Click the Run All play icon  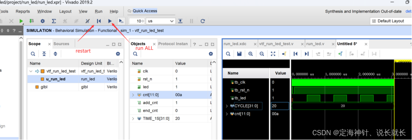click(110, 21)
